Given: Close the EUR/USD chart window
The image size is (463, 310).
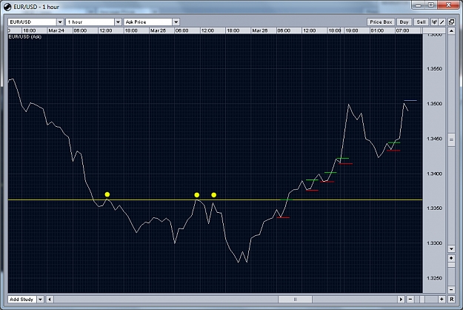Looking at the screenshot, I should click(448, 5).
